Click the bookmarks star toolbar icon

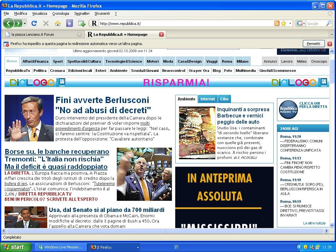70,23
